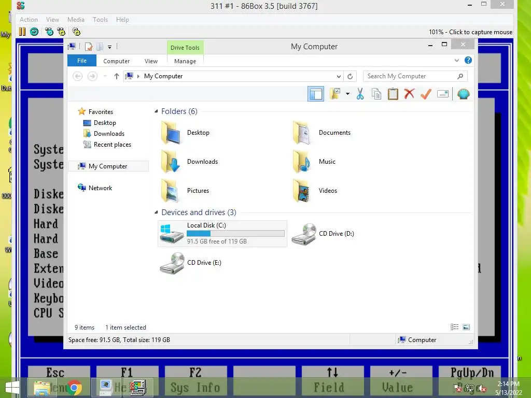Click the Back navigation arrow
The height and width of the screenshot is (398, 531).
coord(78,76)
